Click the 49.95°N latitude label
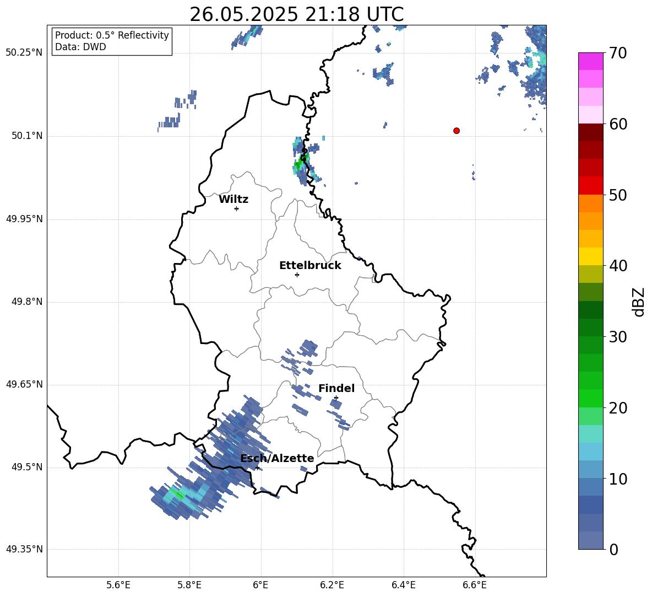The image size is (652, 596). (24, 219)
